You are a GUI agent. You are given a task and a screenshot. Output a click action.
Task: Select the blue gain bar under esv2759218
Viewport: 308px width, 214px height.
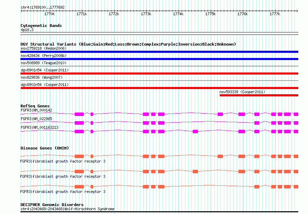pos(159,52)
